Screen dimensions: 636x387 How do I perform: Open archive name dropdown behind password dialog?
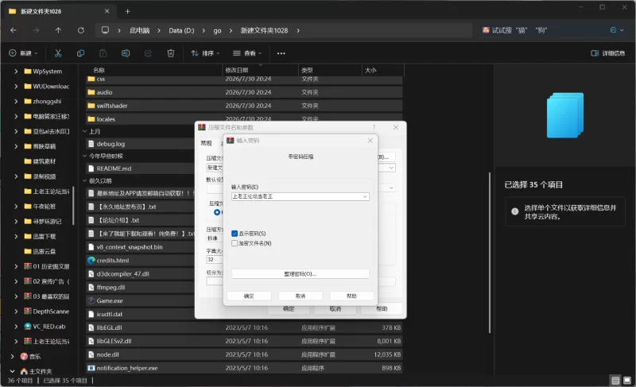click(x=391, y=168)
